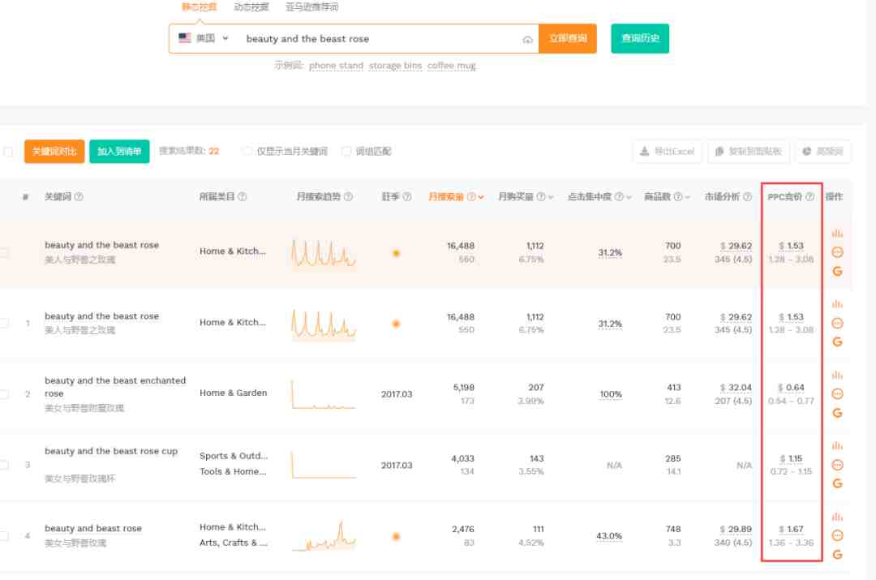Image resolution: width=876 pixels, height=580 pixels.
Task: Click the help icon beside 旺季 header
Action: point(406,196)
